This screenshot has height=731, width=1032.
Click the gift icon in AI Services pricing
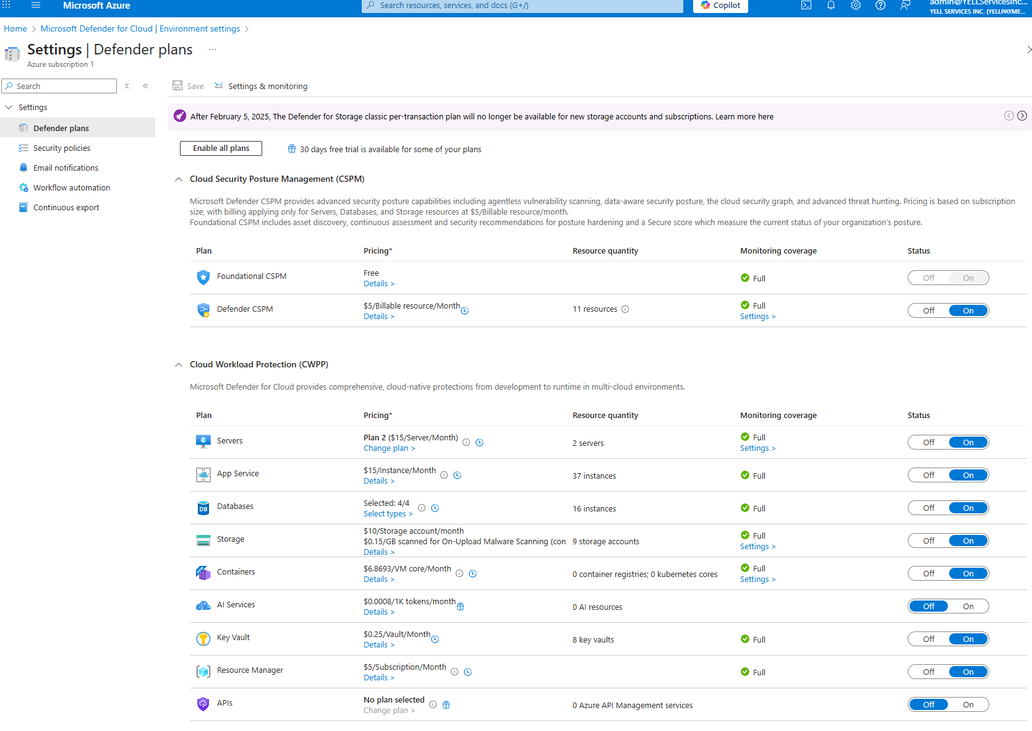tap(460, 607)
